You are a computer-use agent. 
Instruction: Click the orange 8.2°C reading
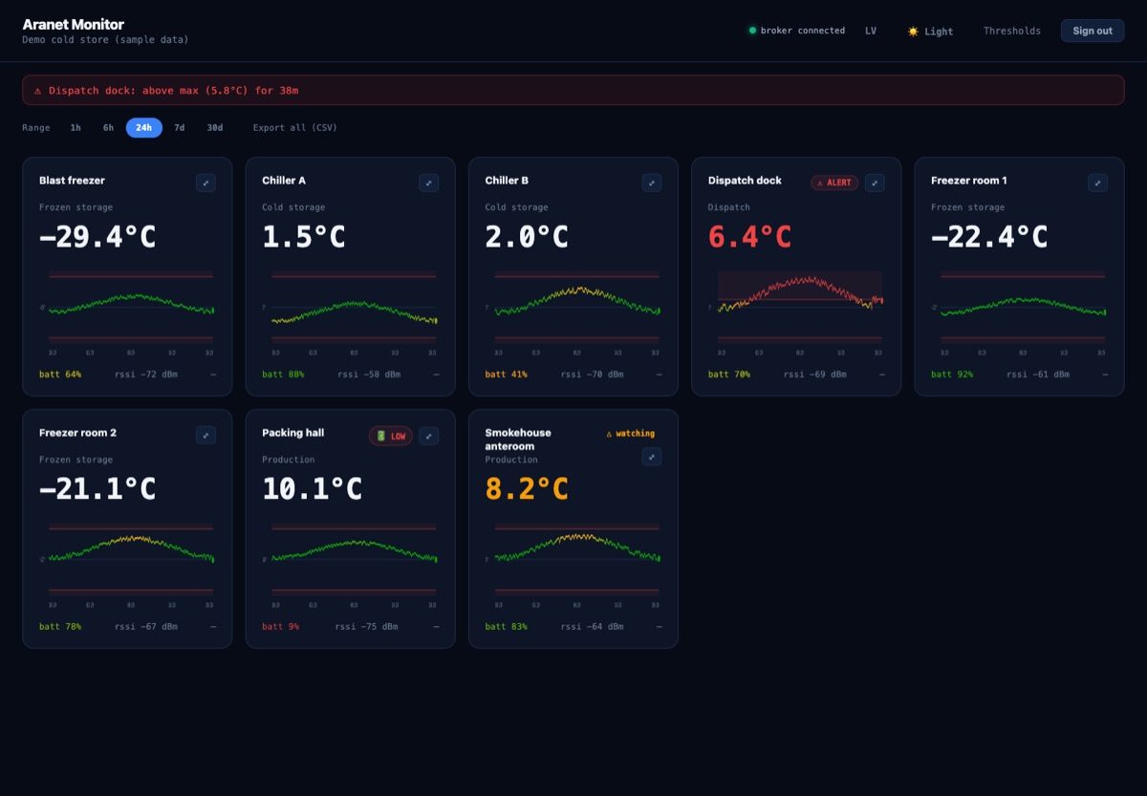pos(527,489)
